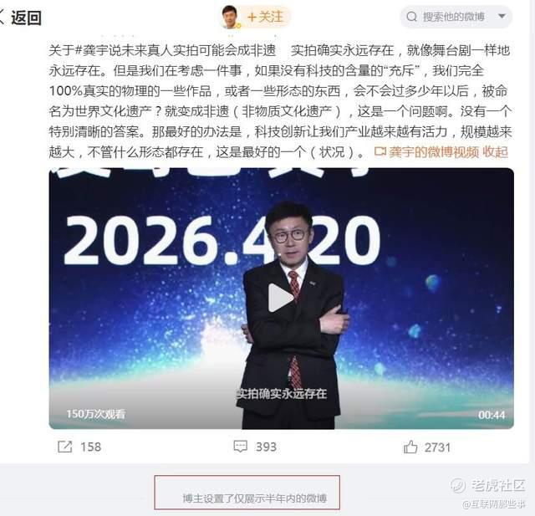Click the 老虎社区 watermark logo
Image resolution: width=535 pixels, height=516 pixels.
coord(488,485)
